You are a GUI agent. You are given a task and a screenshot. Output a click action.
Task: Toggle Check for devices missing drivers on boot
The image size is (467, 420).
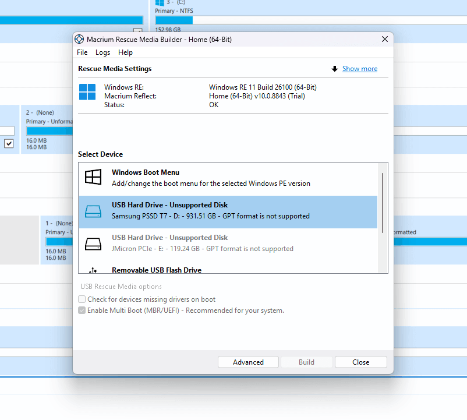pos(82,299)
